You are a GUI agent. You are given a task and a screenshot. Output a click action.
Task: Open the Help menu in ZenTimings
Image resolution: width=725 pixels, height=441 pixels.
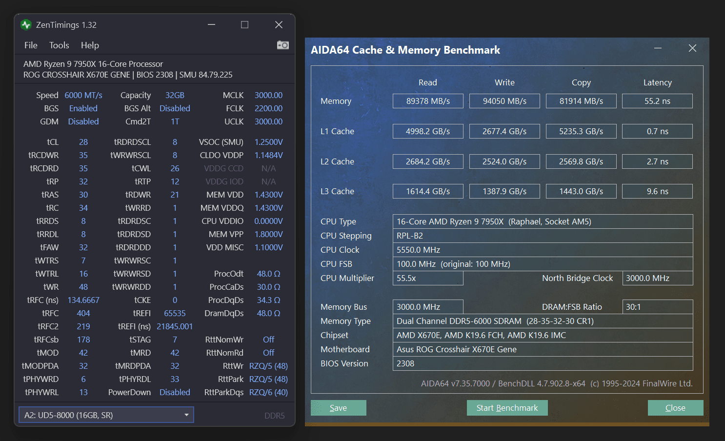point(90,45)
